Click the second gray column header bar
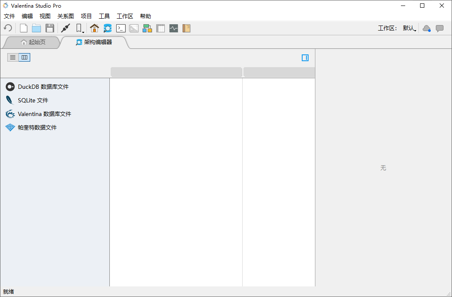Screen dimensions: 452x297 [x=279, y=72]
